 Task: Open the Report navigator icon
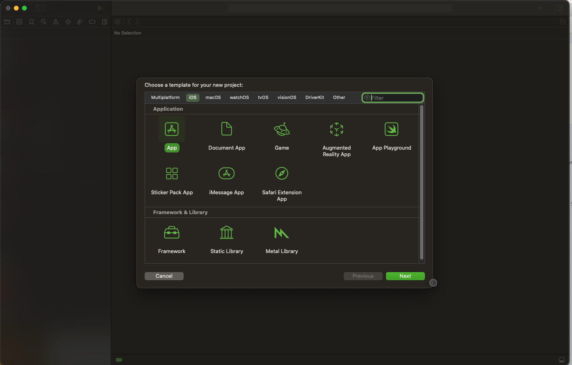coord(105,22)
